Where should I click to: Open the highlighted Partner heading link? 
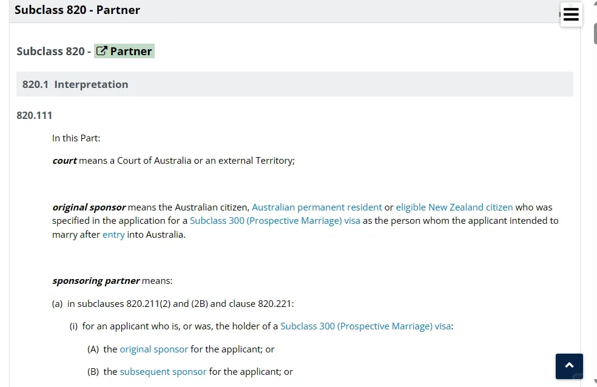[x=124, y=51]
